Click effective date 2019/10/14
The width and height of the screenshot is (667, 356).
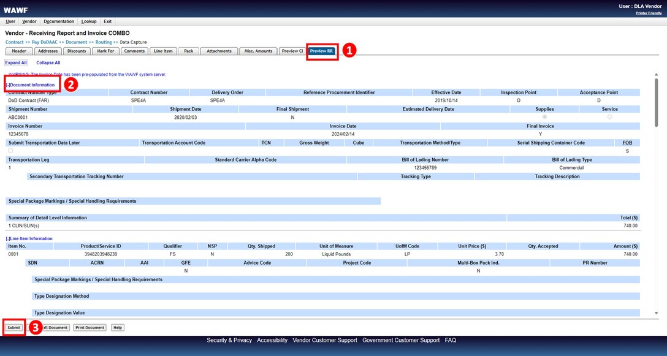click(x=446, y=101)
